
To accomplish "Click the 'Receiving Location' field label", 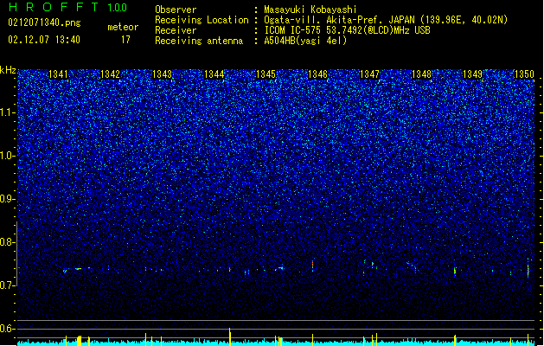I will 202,20.
